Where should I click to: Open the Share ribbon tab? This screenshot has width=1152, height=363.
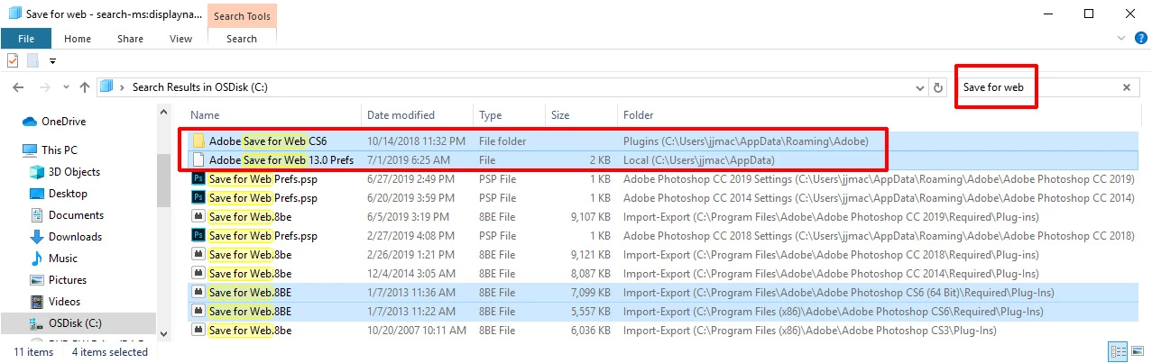pyautogui.click(x=130, y=39)
